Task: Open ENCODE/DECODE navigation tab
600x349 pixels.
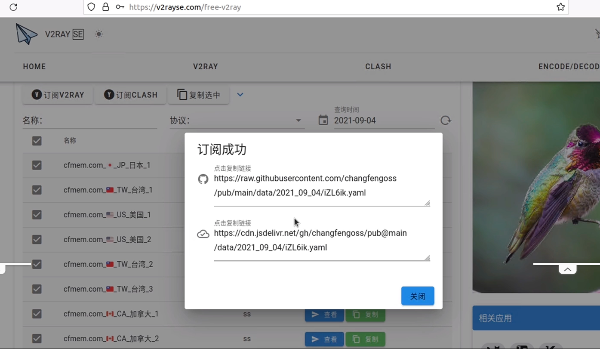Action: click(569, 66)
